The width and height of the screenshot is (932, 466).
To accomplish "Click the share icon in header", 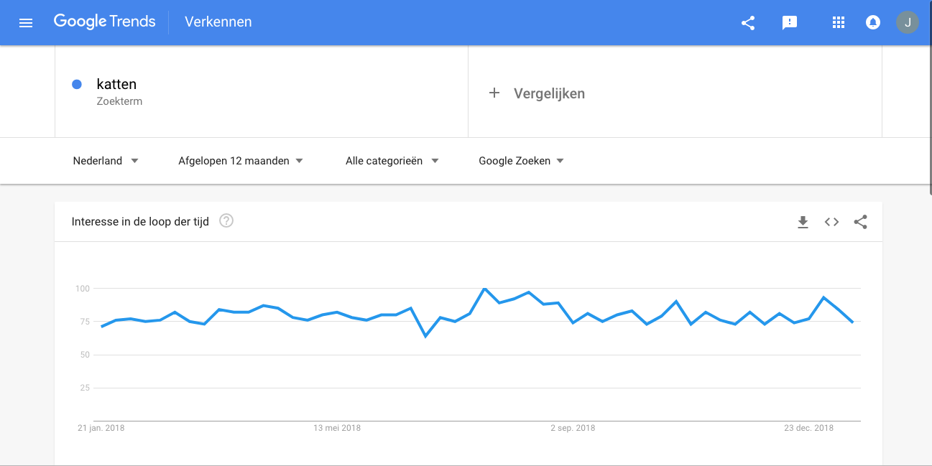I will pos(748,22).
